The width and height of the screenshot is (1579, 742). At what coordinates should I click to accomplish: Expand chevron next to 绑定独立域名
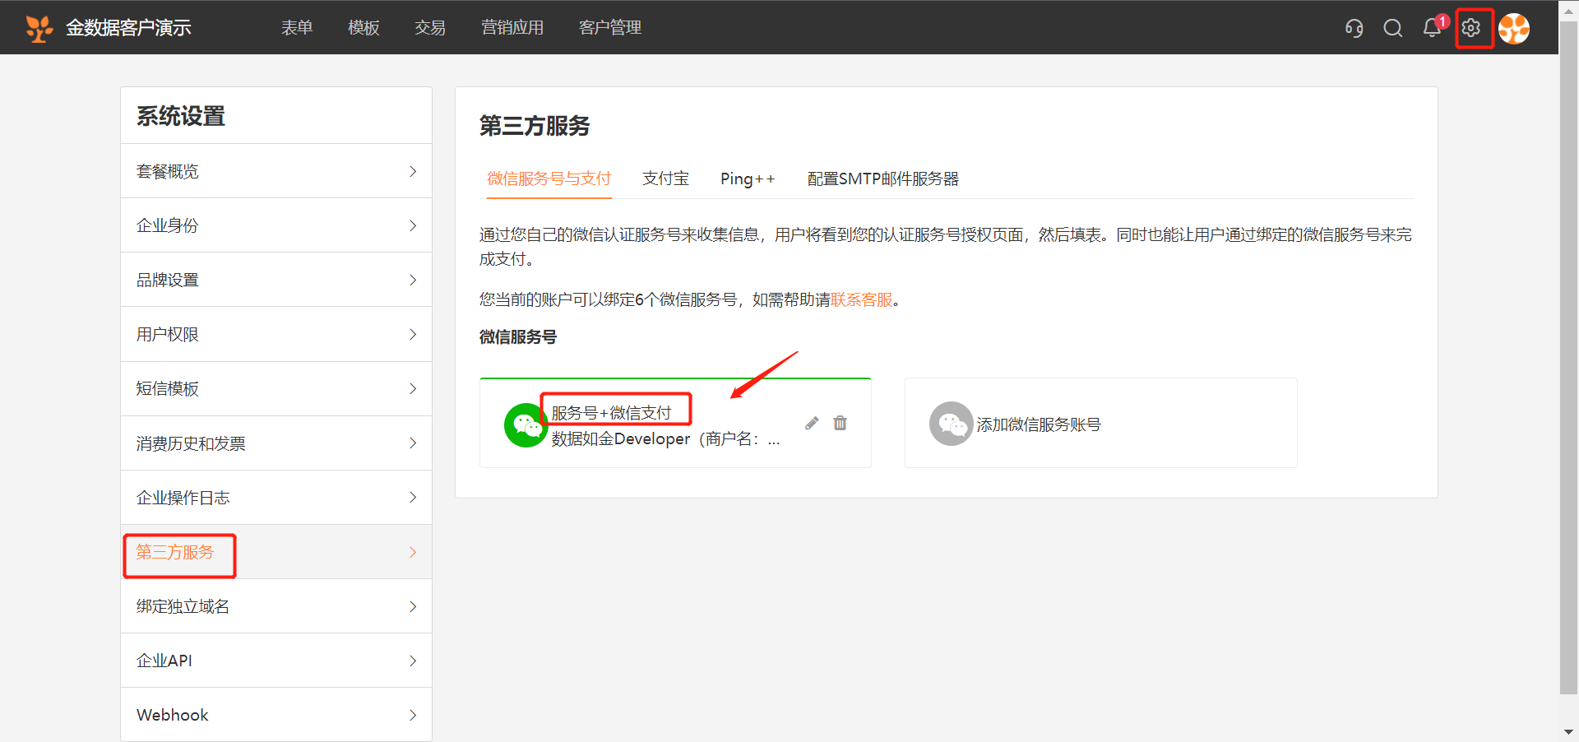point(413,606)
